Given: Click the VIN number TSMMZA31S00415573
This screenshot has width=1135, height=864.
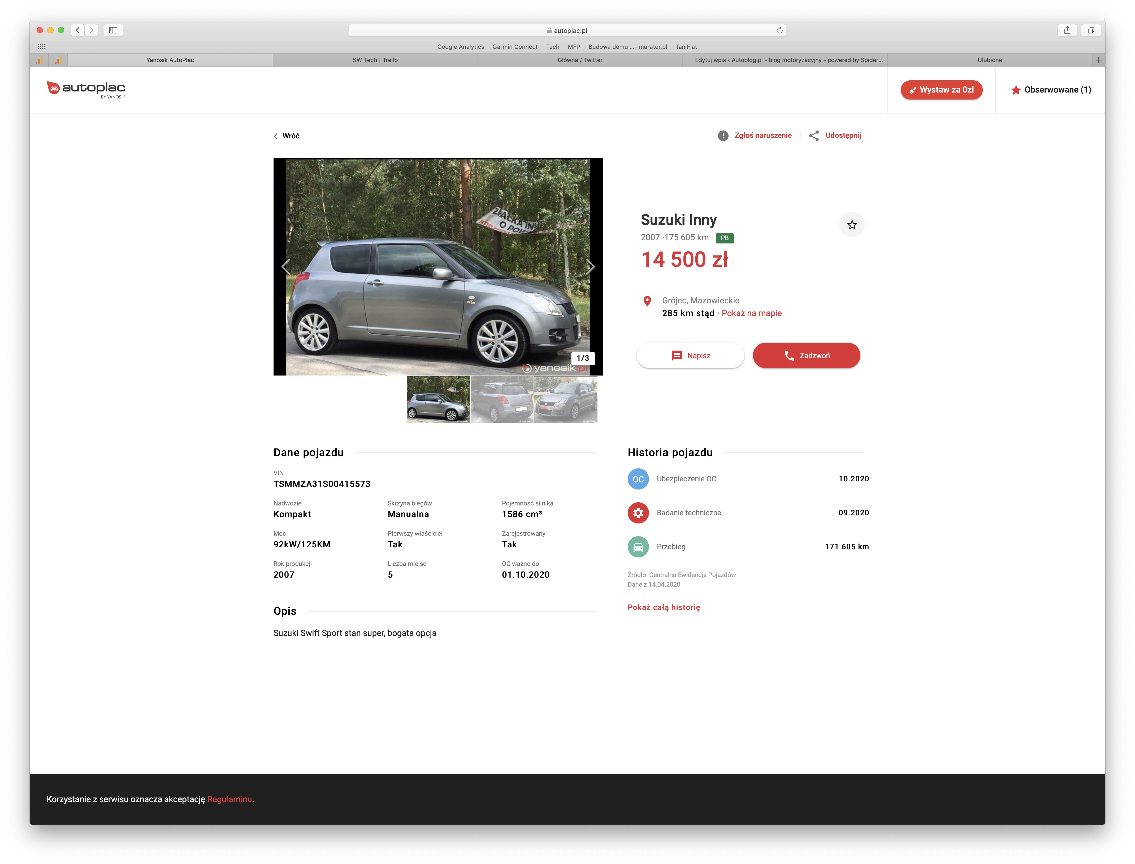Looking at the screenshot, I should pos(322,484).
